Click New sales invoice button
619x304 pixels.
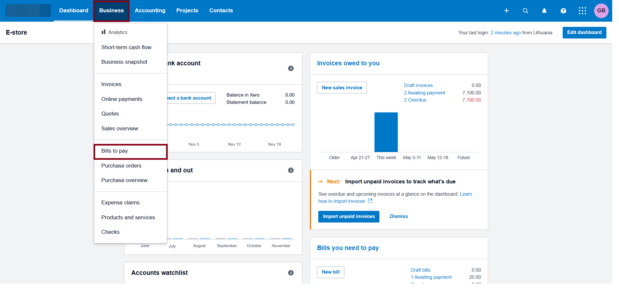(x=342, y=88)
